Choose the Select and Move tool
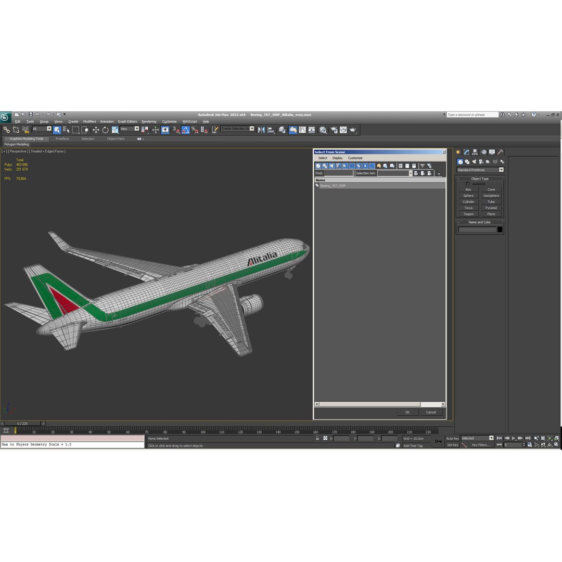The width and height of the screenshot is (562, 562). (96, 130)
